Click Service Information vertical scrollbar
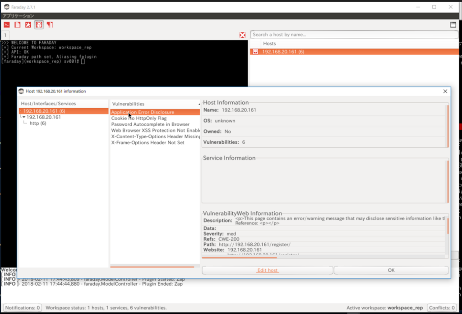 448,182
